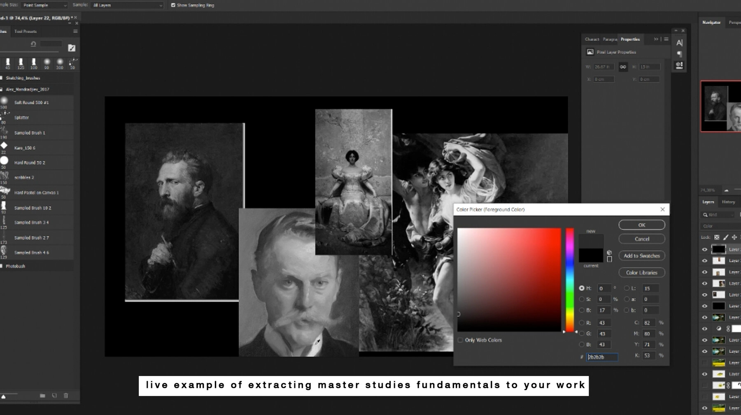Create new brush group folder icon
Image resolution: width=741 pixels, height=415 pixels.
(42, 396)
